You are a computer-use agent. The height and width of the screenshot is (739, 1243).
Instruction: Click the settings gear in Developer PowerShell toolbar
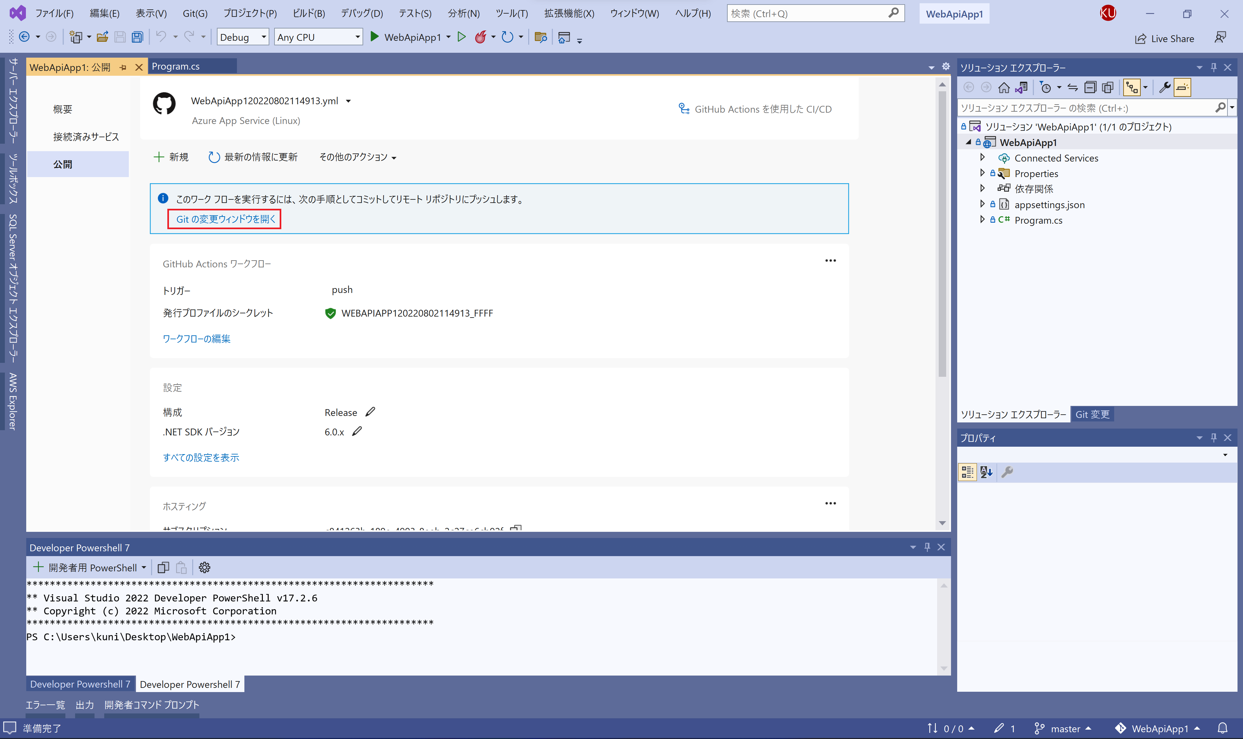coord(205,567)
